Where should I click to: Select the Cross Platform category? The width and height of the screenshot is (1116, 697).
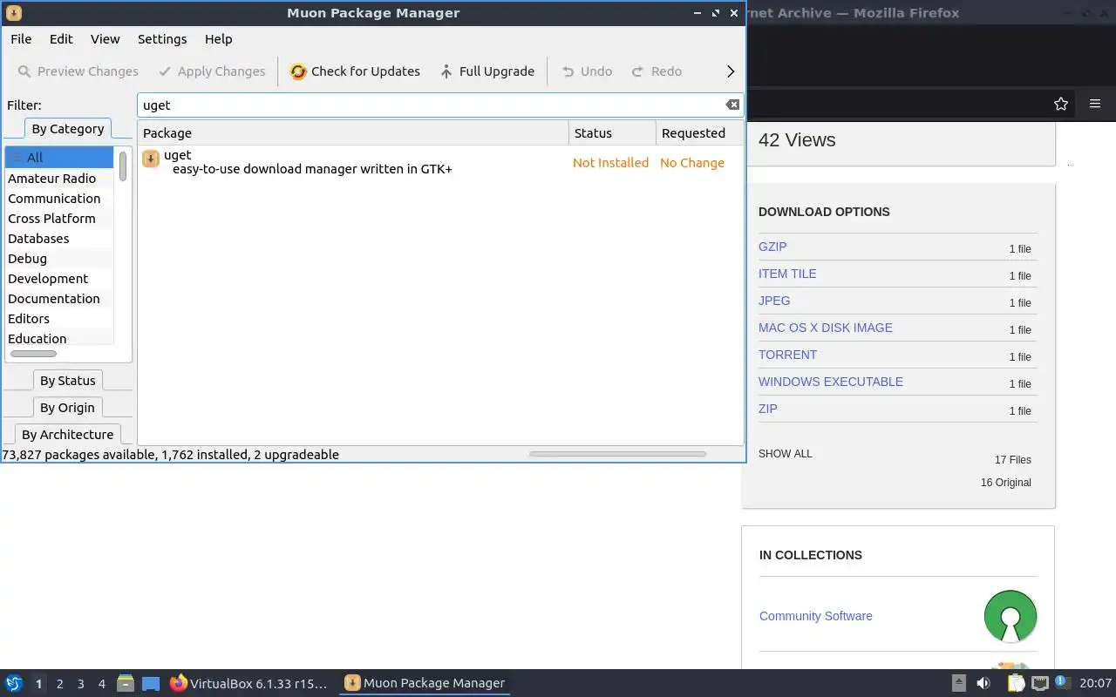[59, 218]
